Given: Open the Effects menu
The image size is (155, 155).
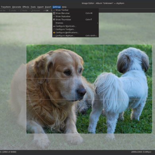Looking at the screenshot, I should [x=26, y=7].
